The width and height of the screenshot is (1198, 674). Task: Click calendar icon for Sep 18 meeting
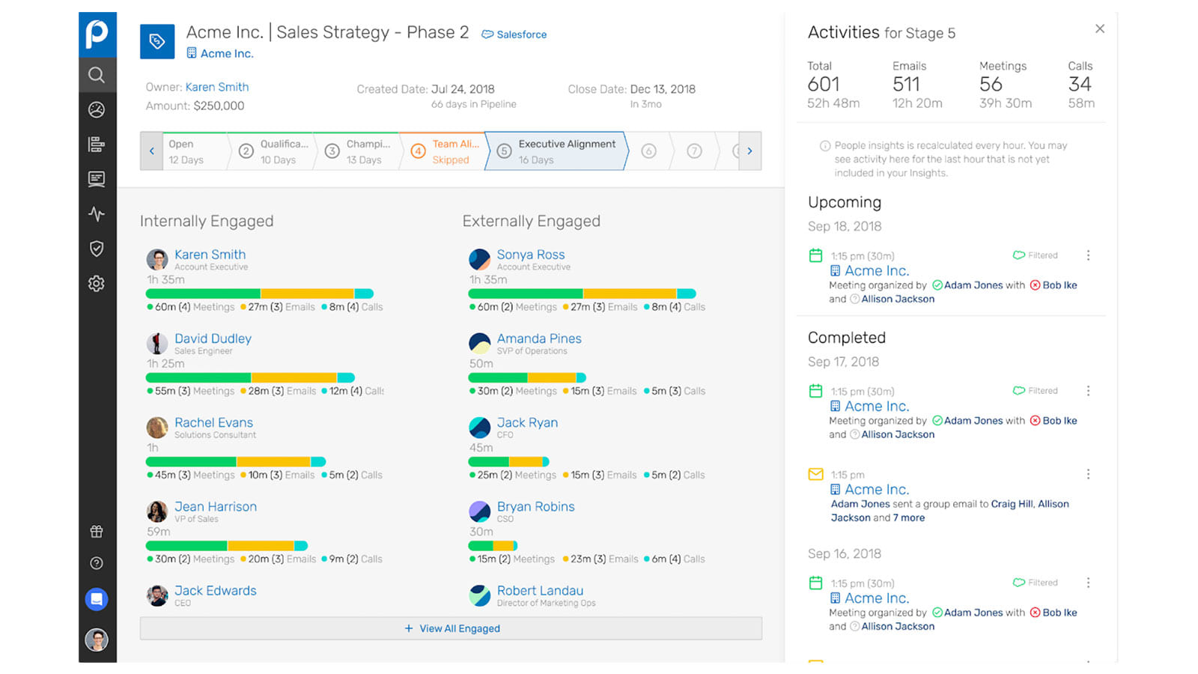[815, 255]
